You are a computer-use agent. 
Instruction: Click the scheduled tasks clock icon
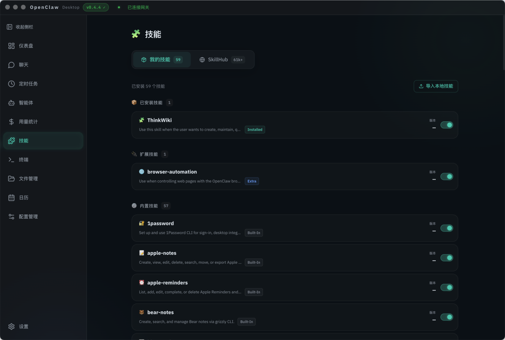coord(11,84)
